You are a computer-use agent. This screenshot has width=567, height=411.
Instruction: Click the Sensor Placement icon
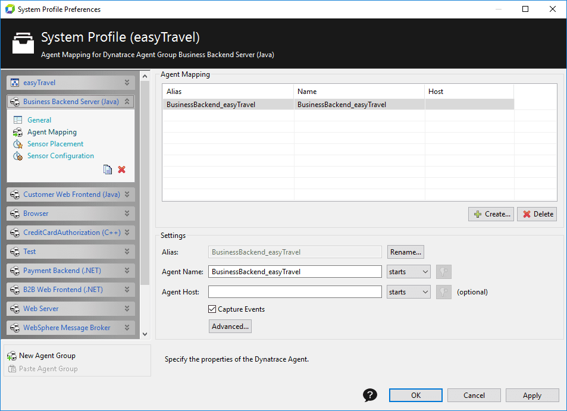pyautogui.click(x=18, y=144)
